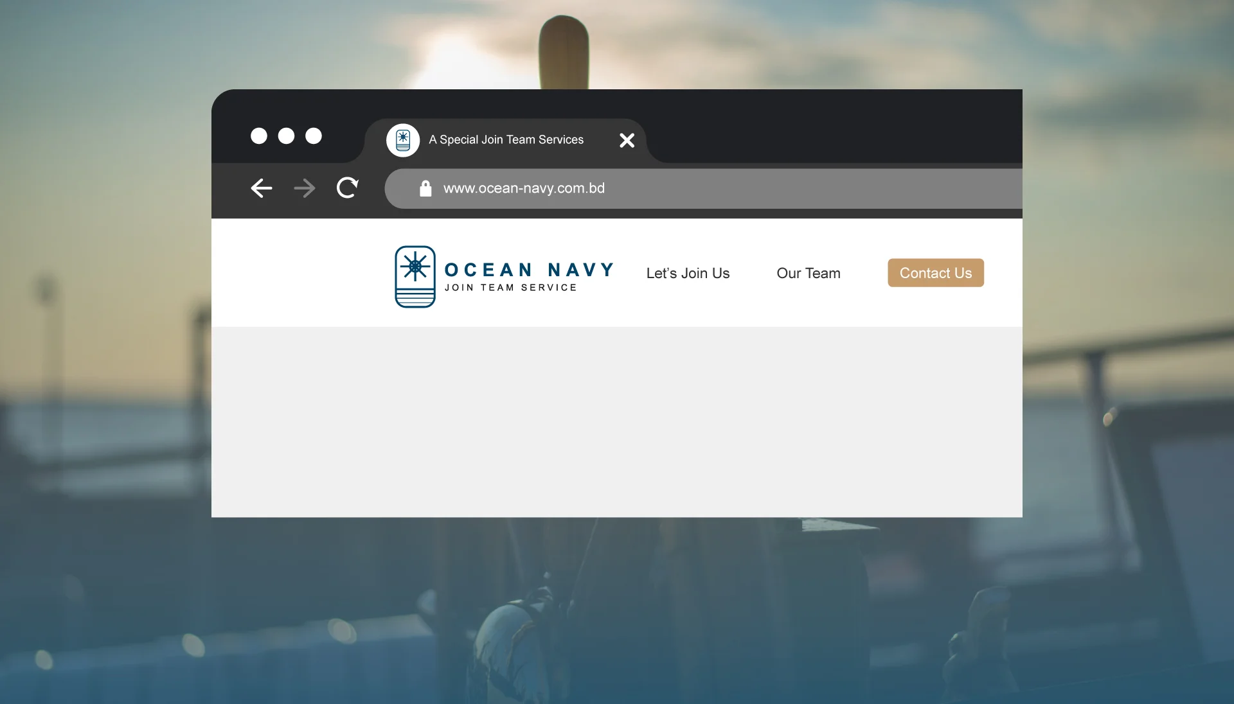This screenshot has width=1234, height=704.
Task: Click the first white window control dot
Action: coord(259,136)
